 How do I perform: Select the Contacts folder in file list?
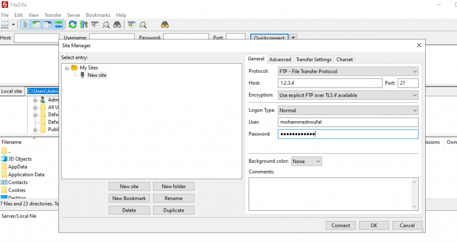tap(18, 182)
